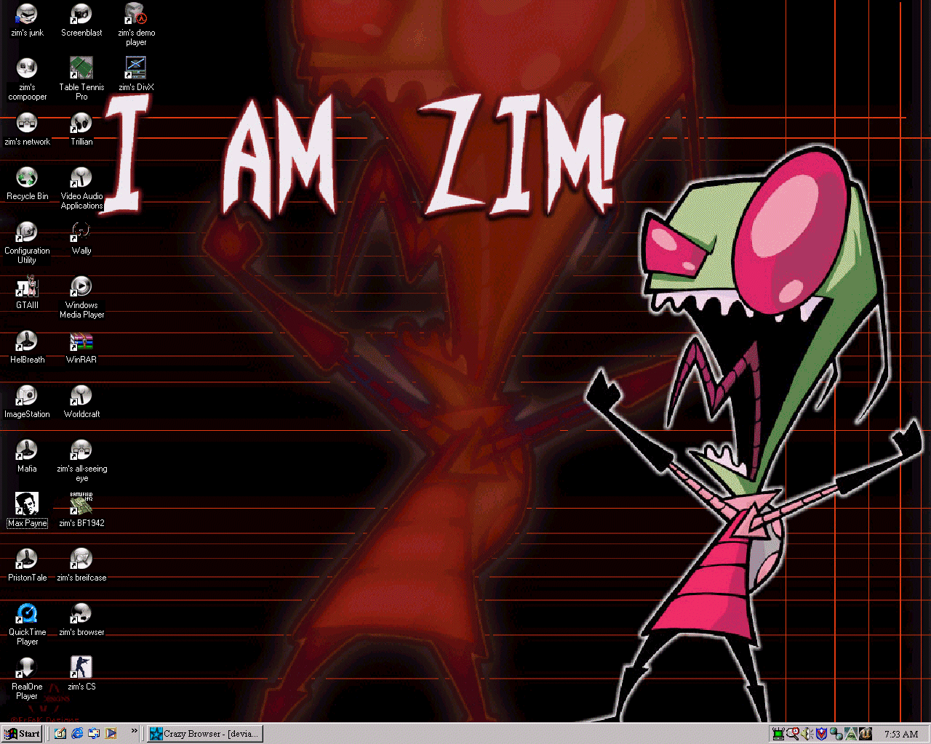Image resolution: width=931 pixels, height=744 pixels.
Task: Click the blue shield antivirus tray icon
Action: coord(822,734)
